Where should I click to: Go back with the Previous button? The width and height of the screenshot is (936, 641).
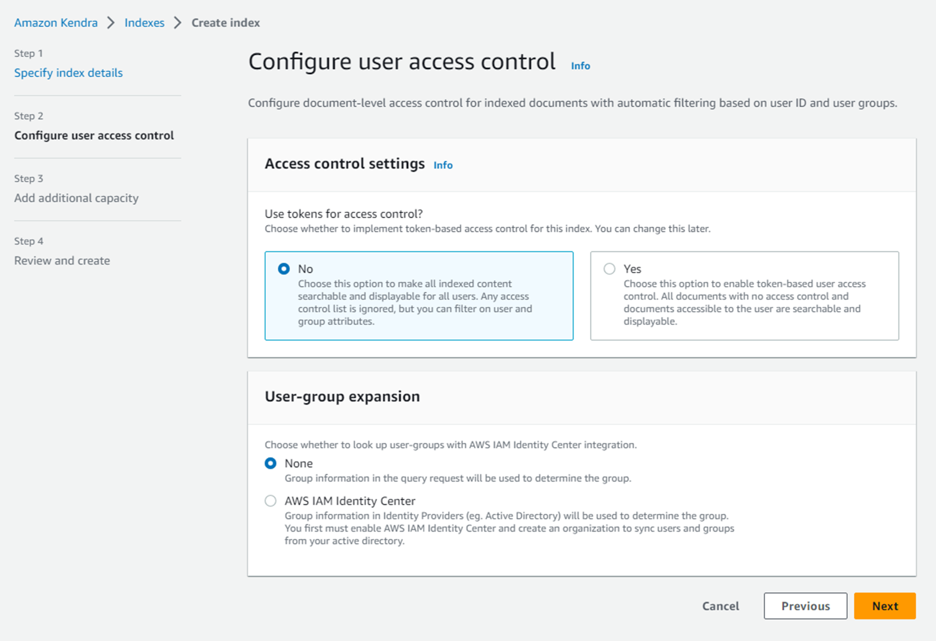coord(805,606)
